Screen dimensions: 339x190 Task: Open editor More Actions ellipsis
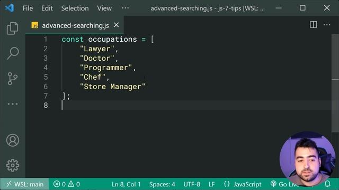point(327,25)
